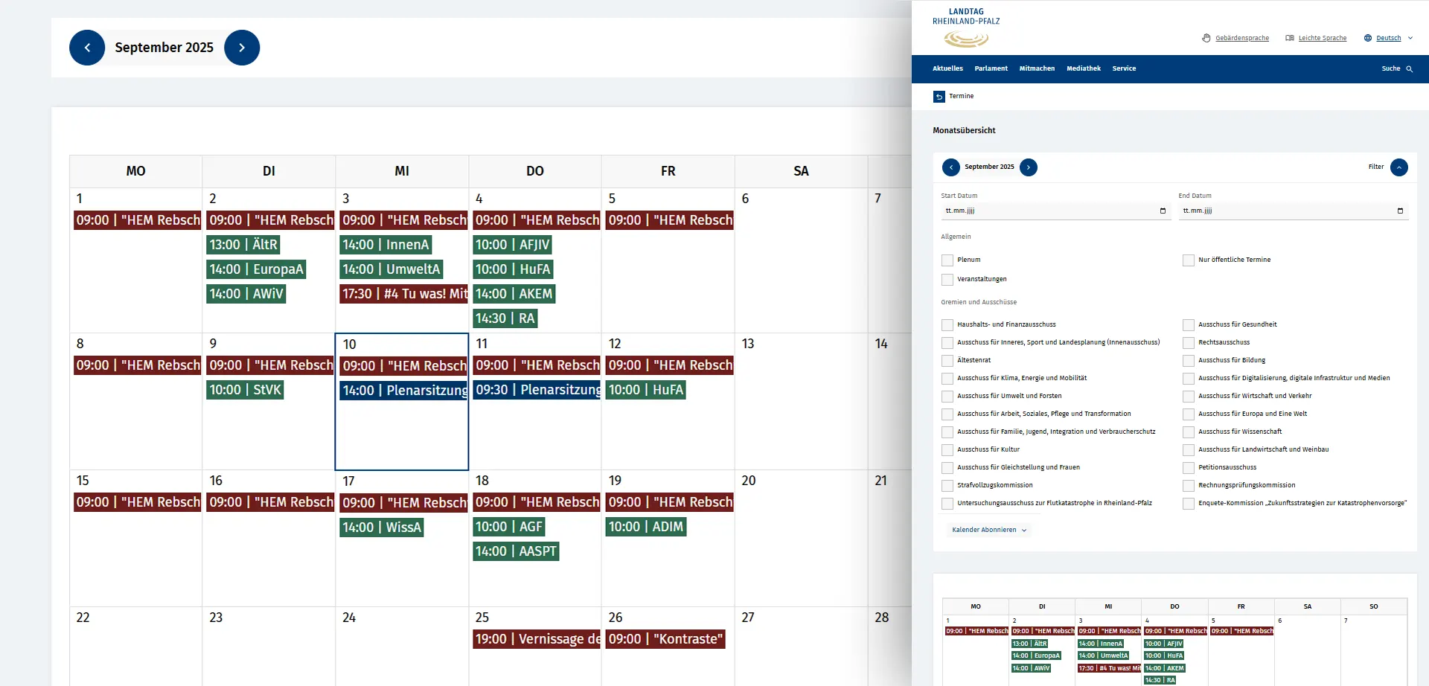The image size is (1429, 686).
Task: Tick the Rechtsausschuss checkbox
Action: pyautogui.click(x=1189, y=343)
